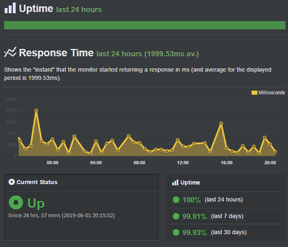This screenshot has width=288, height=247.
Task: Click the 12:00 x-axis label
Action: tap(183, 163)
